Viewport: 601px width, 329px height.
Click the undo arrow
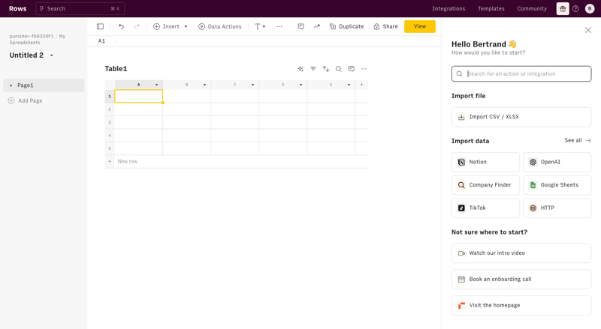(x=121, y=26)
